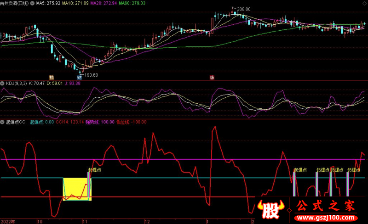The height and width of the screenshot is (224, 368).
Task: Click first 起爆点 signal label near November
Action: coord(95,169)
